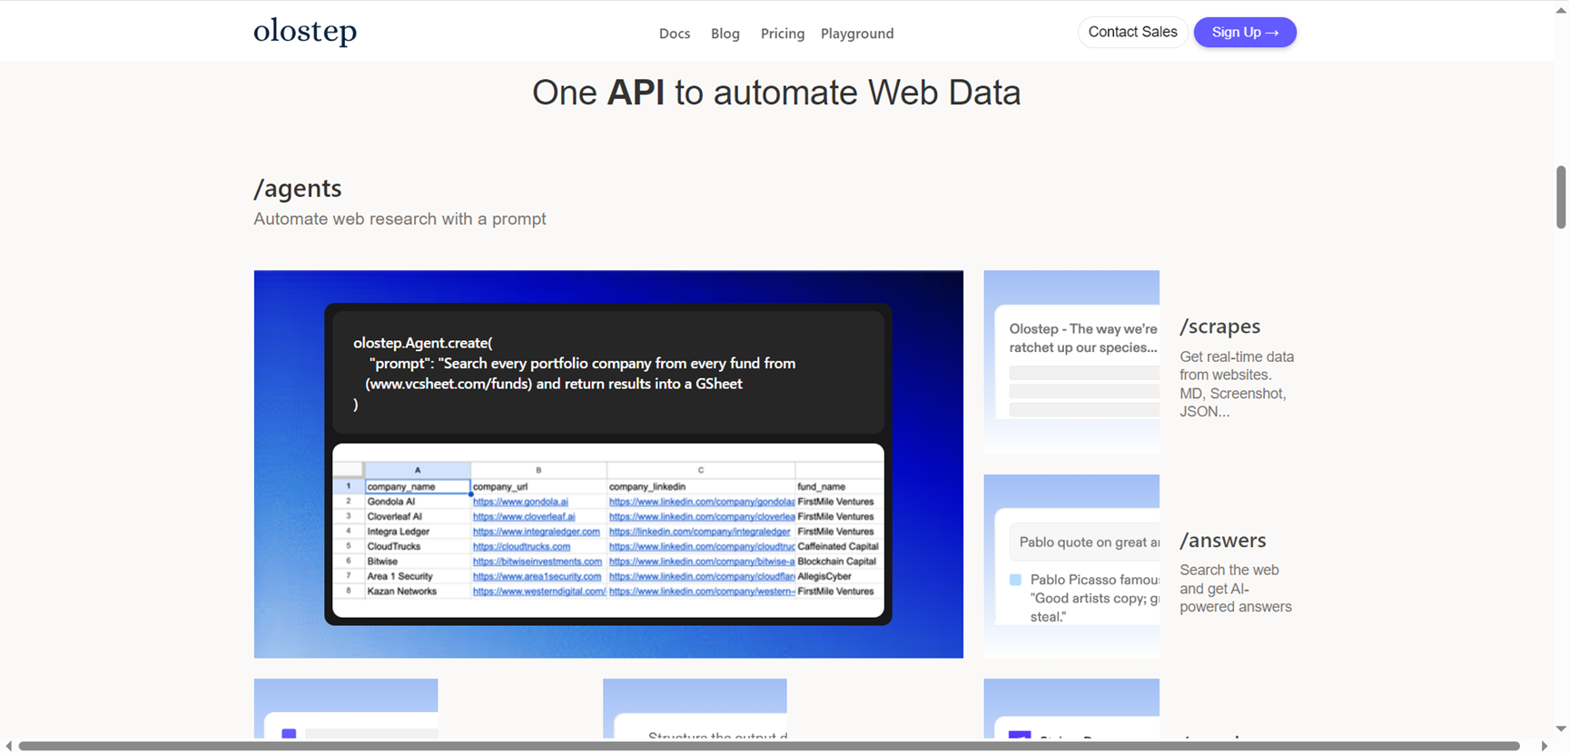The image size is (1569, 753).
Task: Click the cloudtrucks.com URL in sheet
Action: (521, 546)
